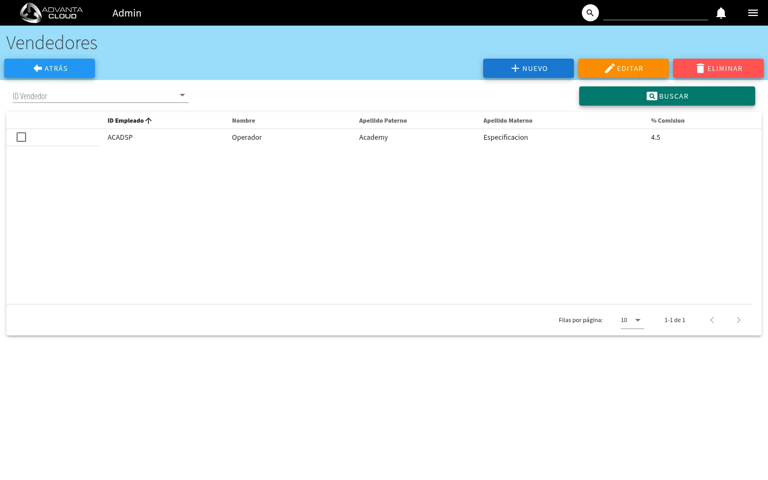Go back with the Atrás button
Screen dimensions: 768x480
(x=50, y=68)
